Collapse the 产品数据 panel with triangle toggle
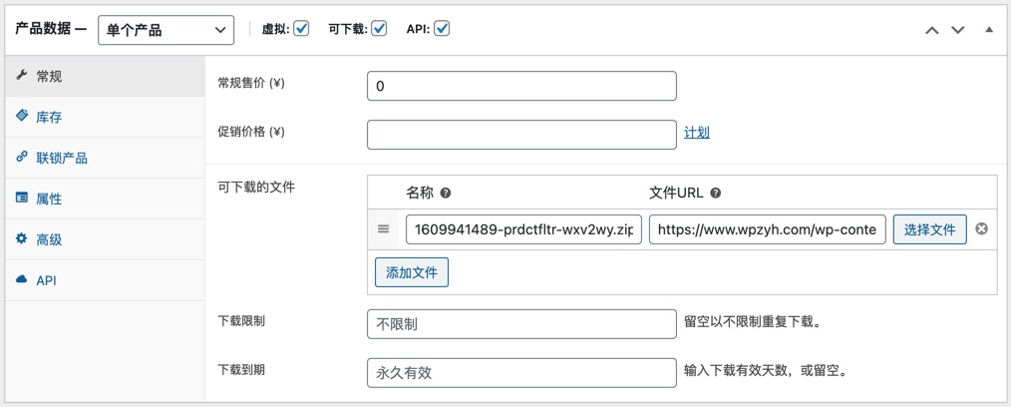Screen dimensions: 1011x407 coord(989,30)
